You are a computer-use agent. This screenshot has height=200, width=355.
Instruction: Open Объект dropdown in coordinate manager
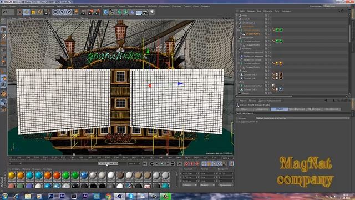pyautogui.click(x=190, y=185)
